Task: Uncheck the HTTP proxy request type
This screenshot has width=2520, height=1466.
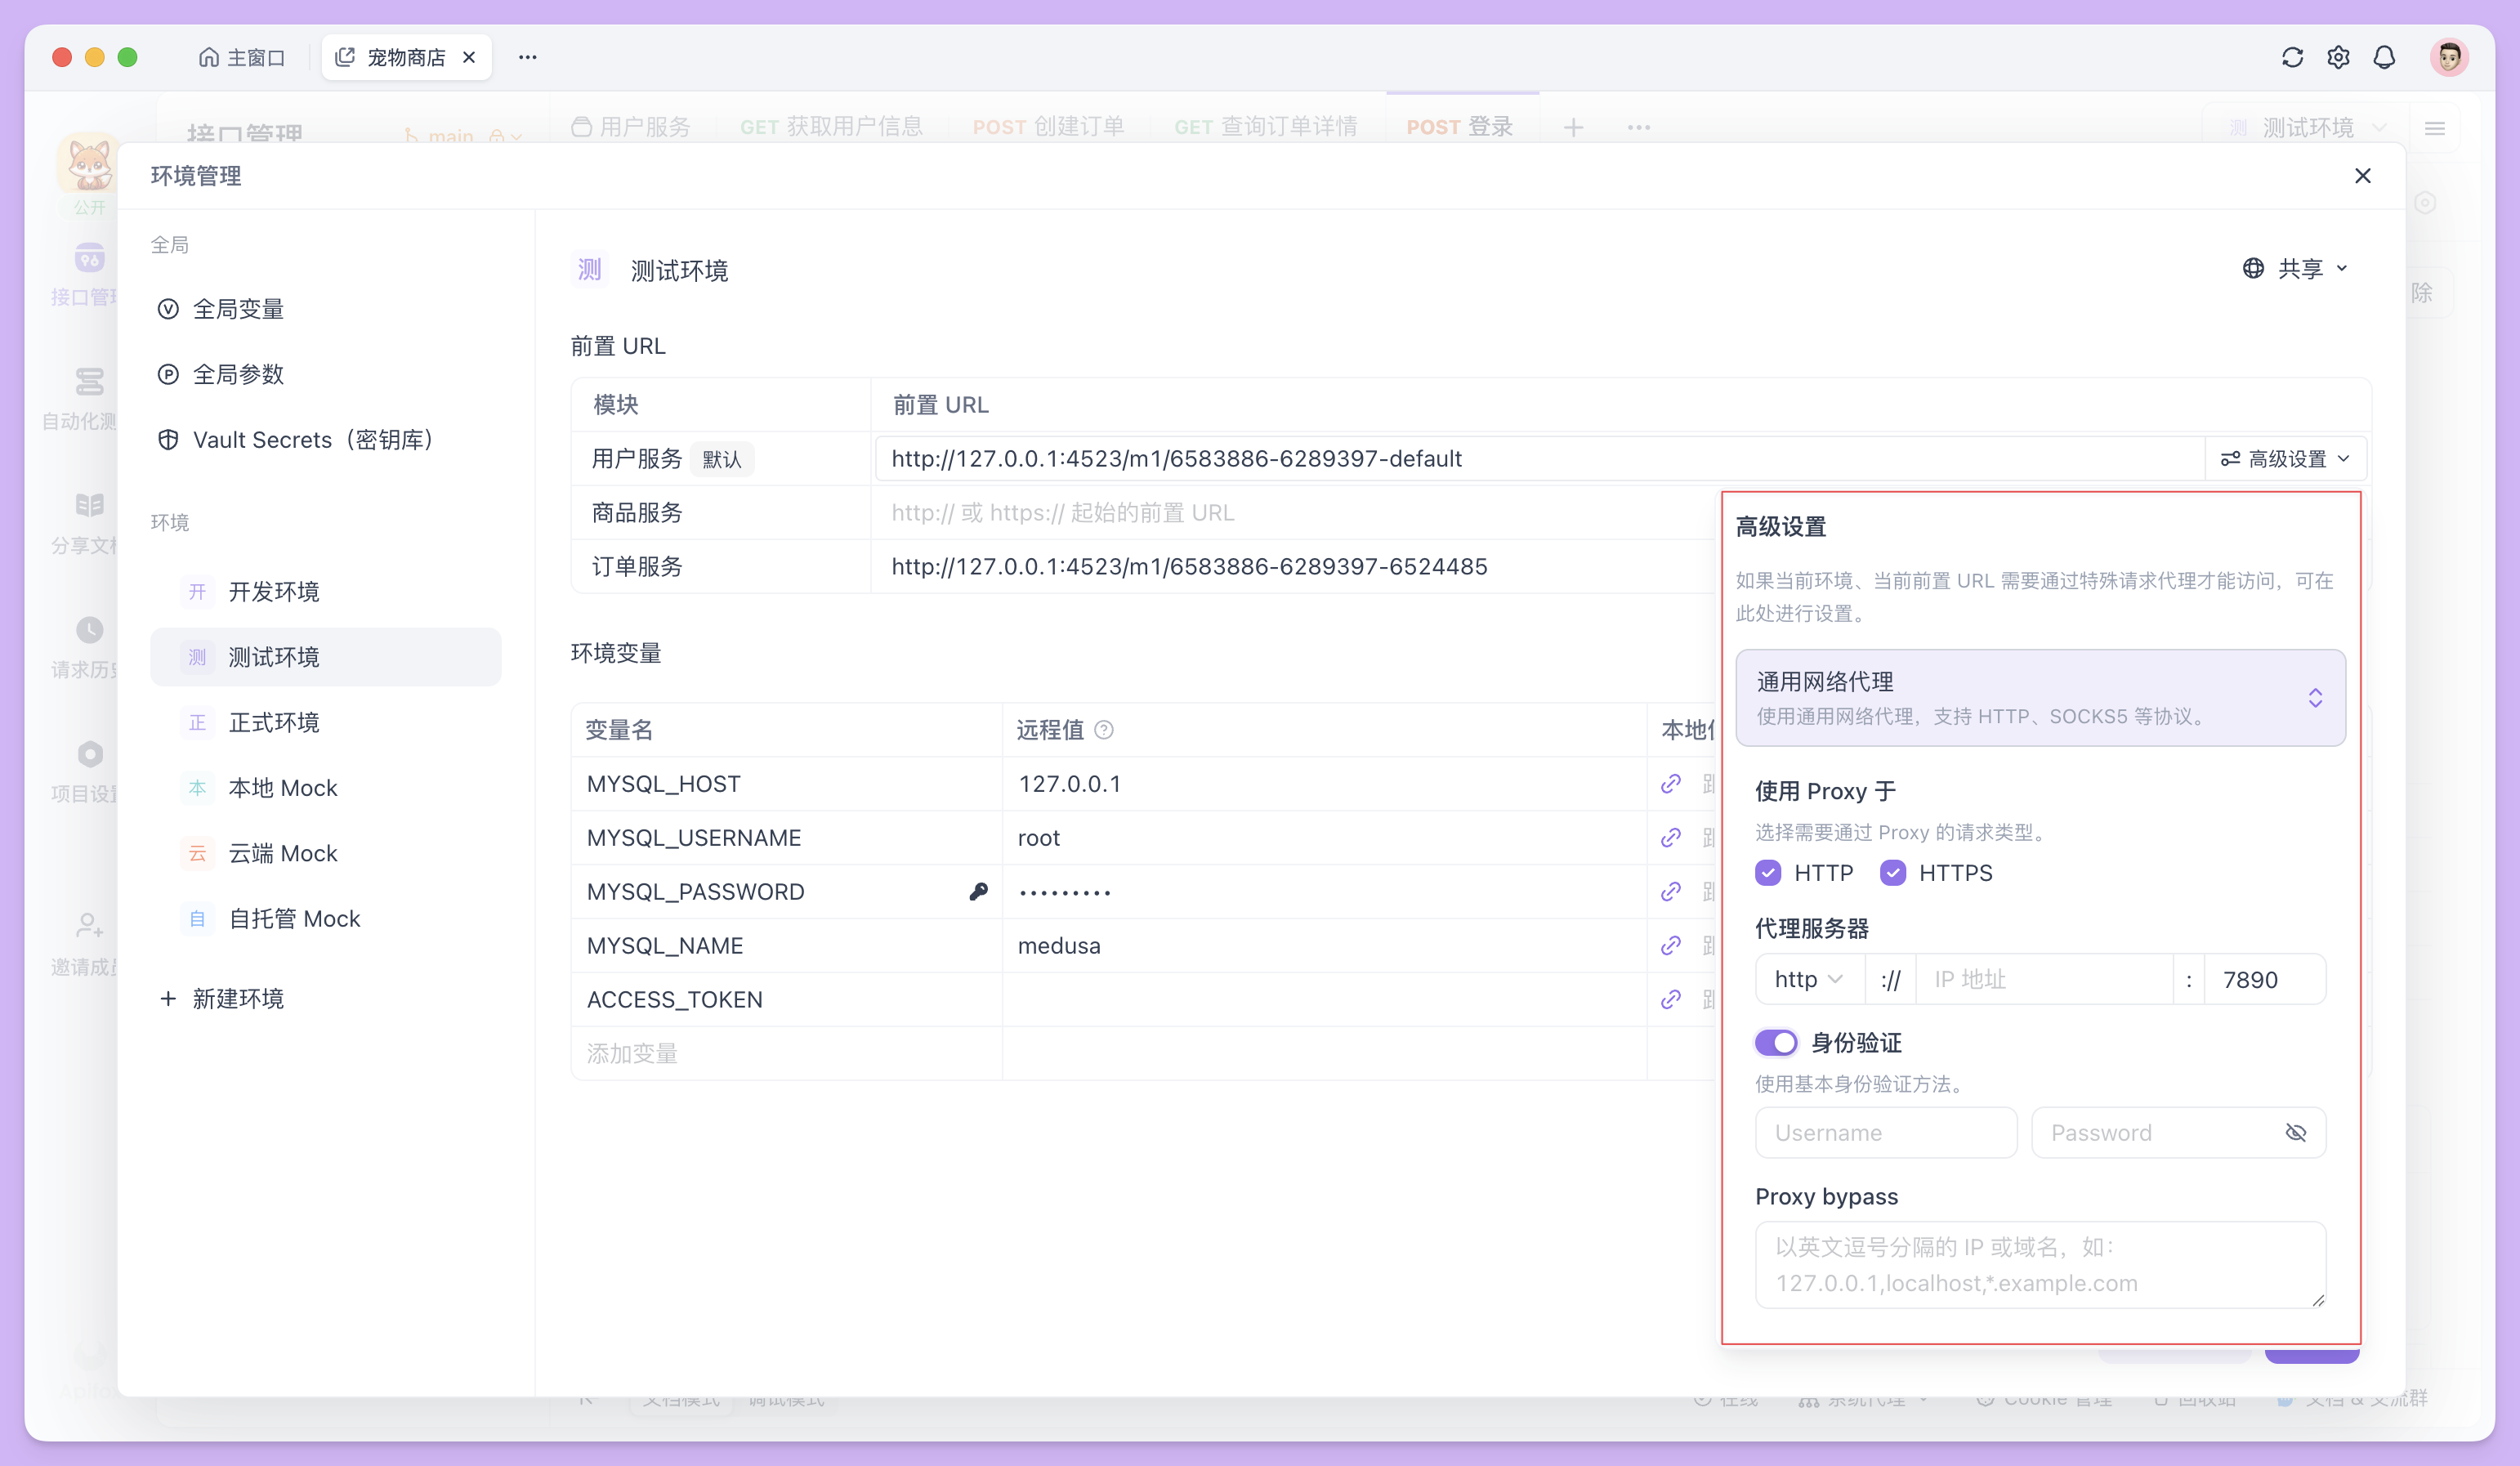Action: pyautogui.click(x=1768, y=873)
